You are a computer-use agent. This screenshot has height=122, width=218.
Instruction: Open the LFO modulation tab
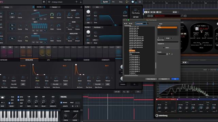(x=48, y=60)
